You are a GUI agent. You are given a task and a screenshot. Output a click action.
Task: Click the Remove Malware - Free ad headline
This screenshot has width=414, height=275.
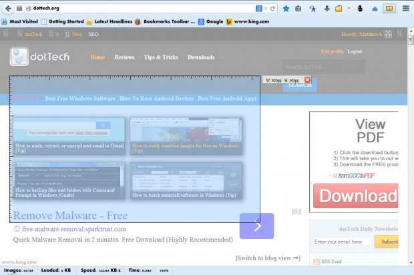(x=70, y=216)
